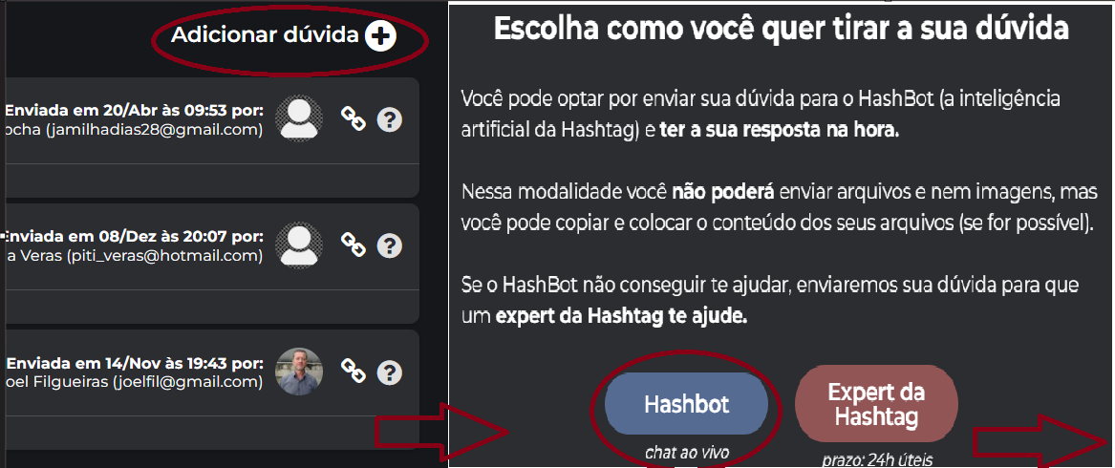
Task: Copy link of question sent 14/Nov
Action: click(353, 372)
